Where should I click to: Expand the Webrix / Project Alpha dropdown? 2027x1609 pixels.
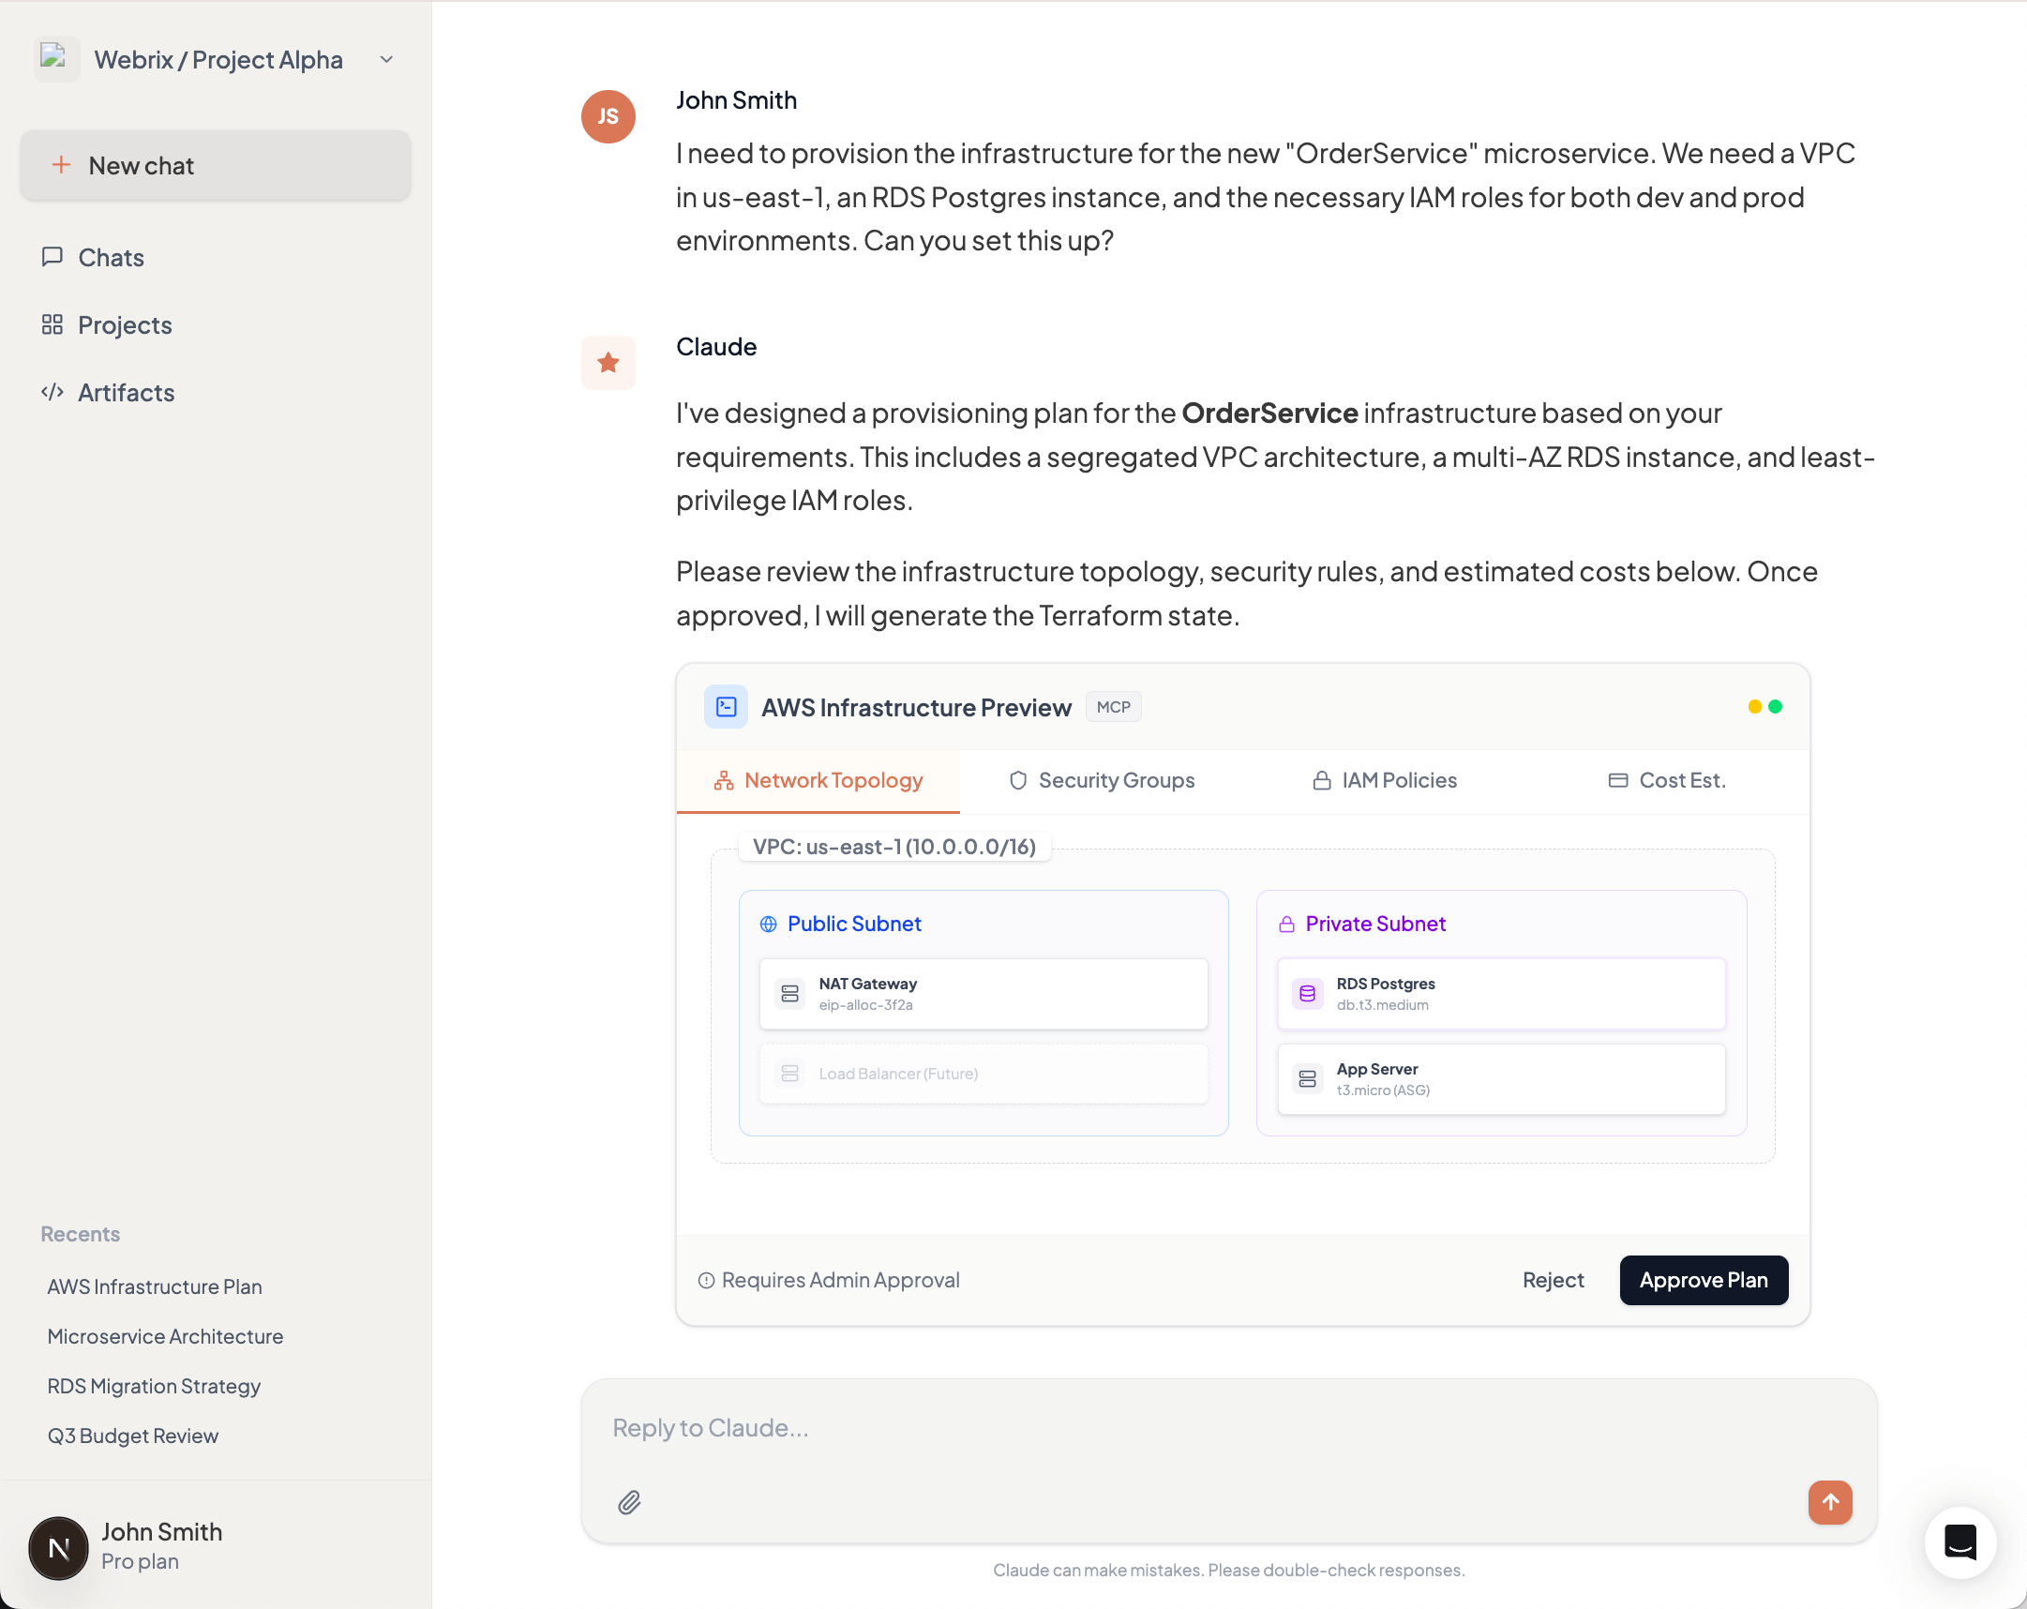coord(385,59)
